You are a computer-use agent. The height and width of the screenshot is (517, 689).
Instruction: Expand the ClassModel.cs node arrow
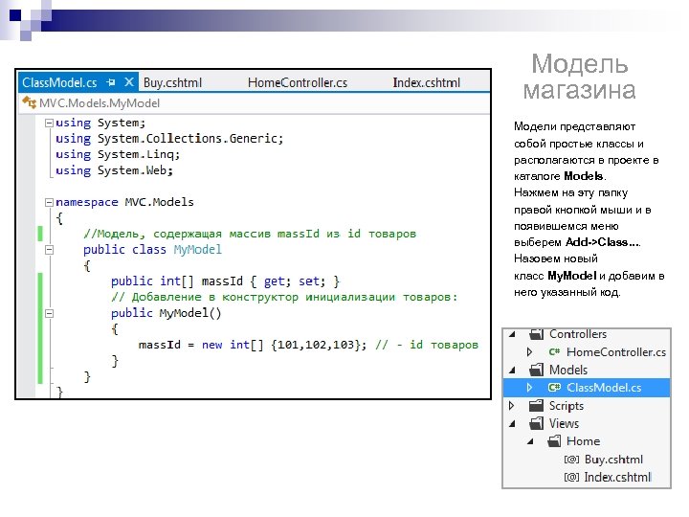[529, 388]
